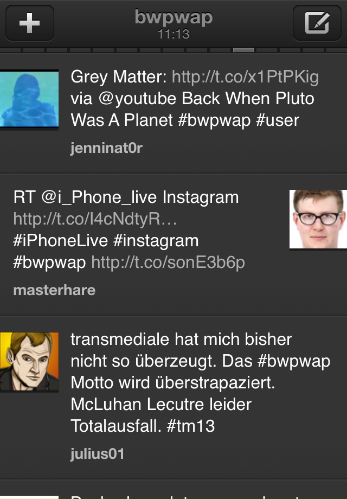Tap the #instagram hashtag
This screenshot has height=499, width=347.
pos(156,241)
